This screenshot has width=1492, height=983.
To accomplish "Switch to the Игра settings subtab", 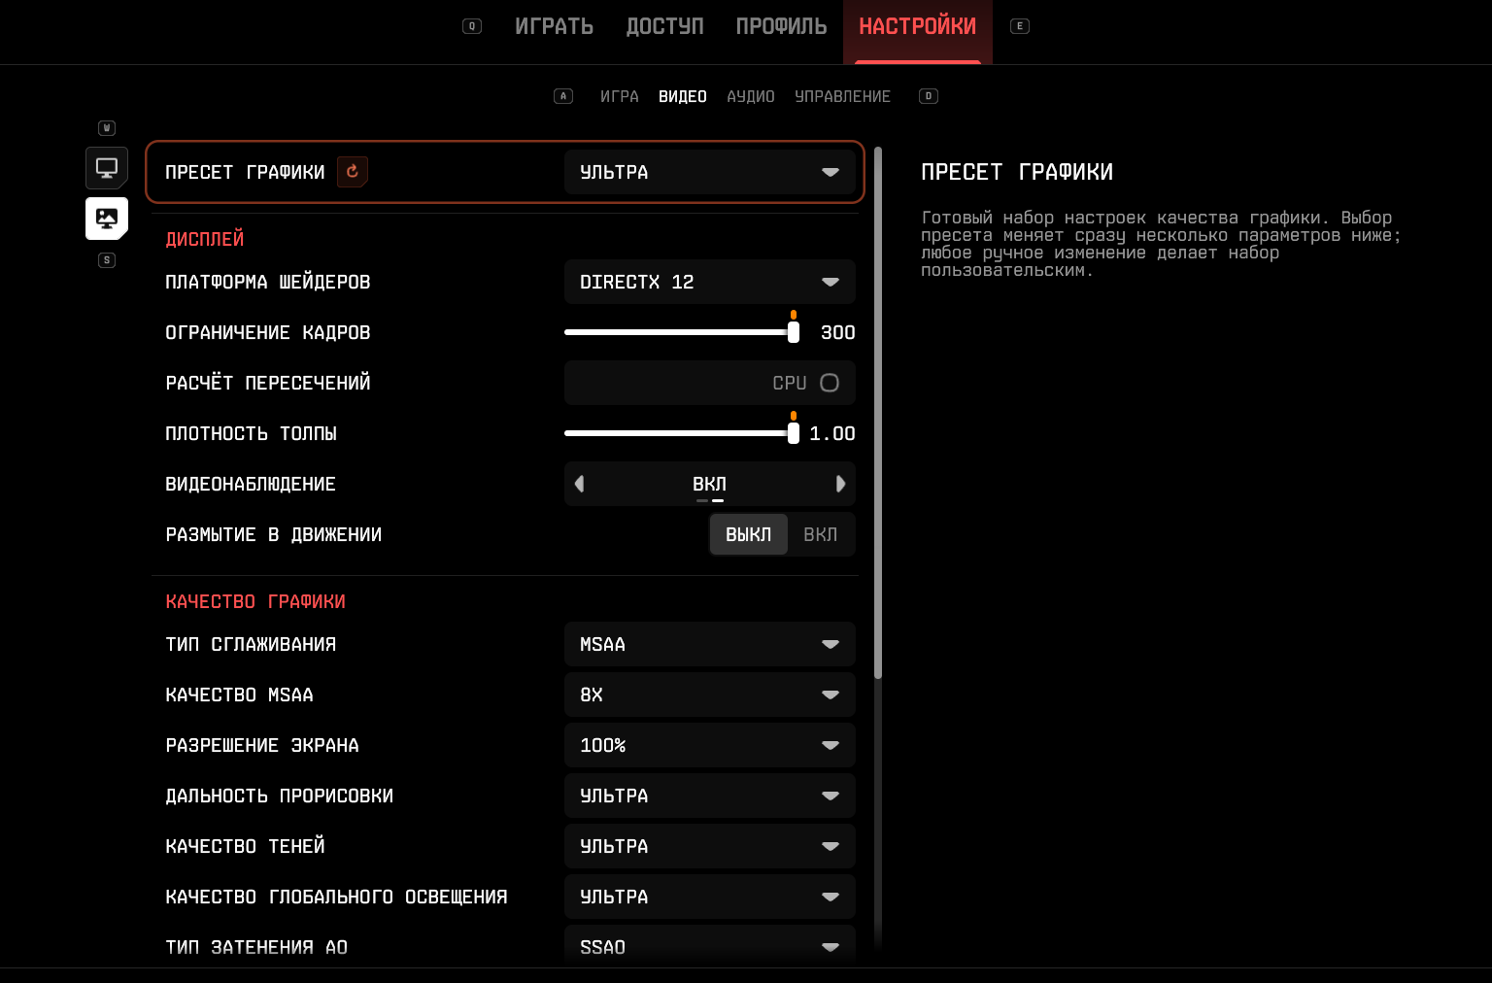I will [620, 96].
